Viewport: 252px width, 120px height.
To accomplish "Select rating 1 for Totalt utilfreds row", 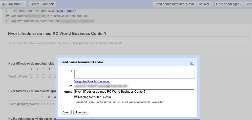I will pyautogui.click(x=31, y=76).
